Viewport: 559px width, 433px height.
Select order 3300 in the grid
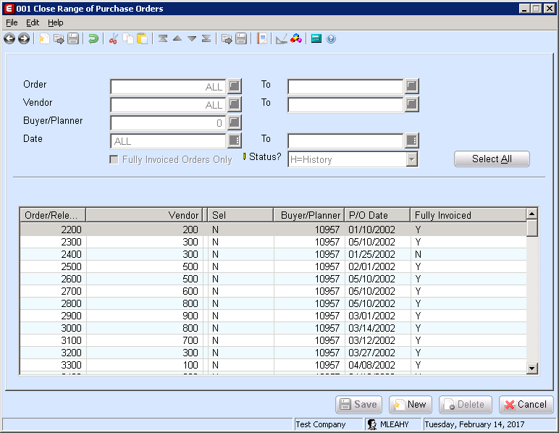coord(71,365)
